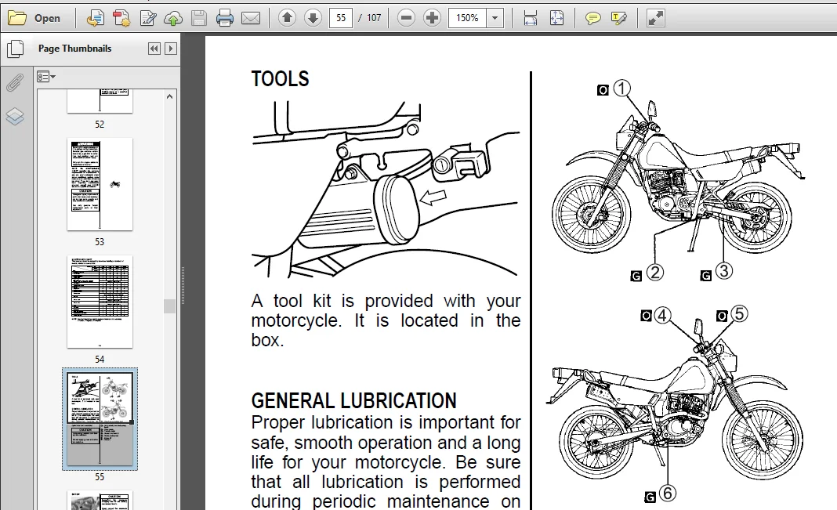
Task: Select the page 53 thumbnail
Action: point(100,185)
